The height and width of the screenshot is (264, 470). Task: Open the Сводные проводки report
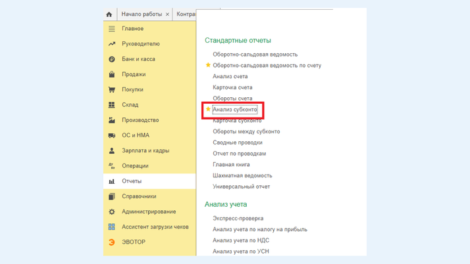click(x=238, y=143)
